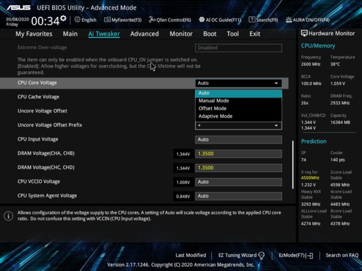The width and height of the screenshot is (362, 271).
Task: Open Uncore Voltage Offset Prefix dropdown arrow
Action: [x=276, y=126]
